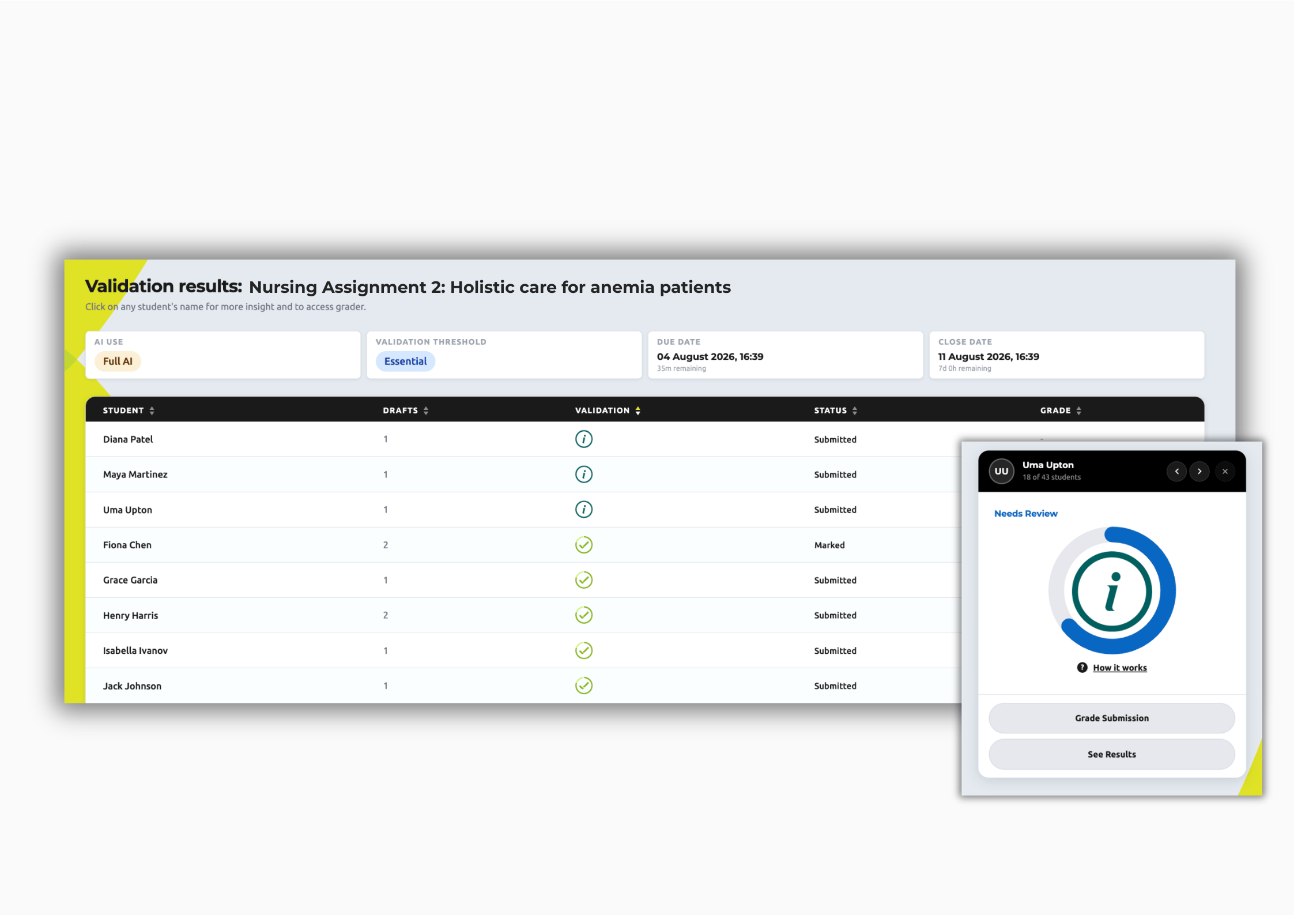Viewport: 1294px width, 915px height.
Task: Click Henry Harris's drafts count 2
Action: (385, 615)
